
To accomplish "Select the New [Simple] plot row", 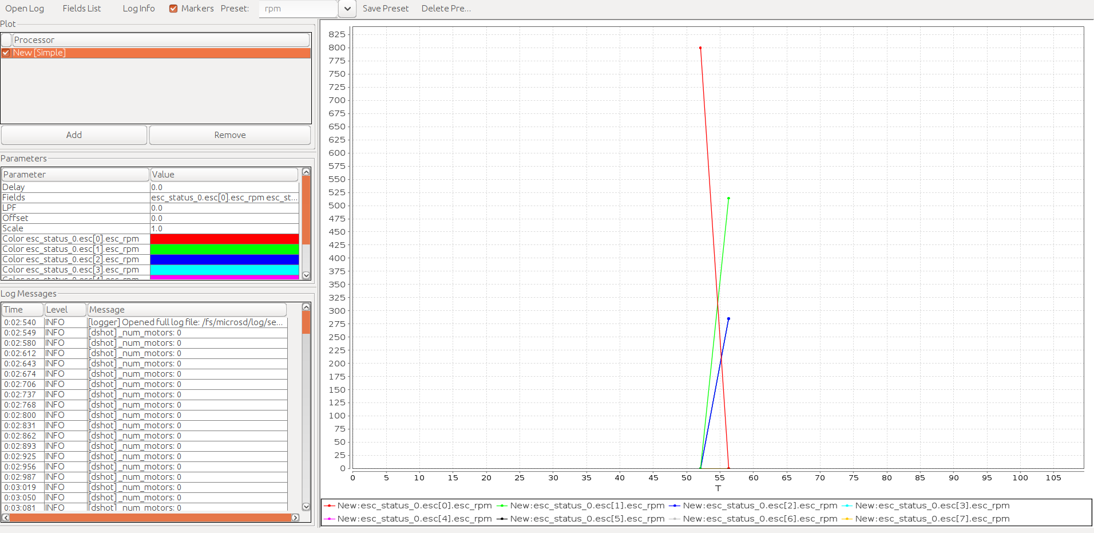I will pyautogui.click(x=160, y=52).
